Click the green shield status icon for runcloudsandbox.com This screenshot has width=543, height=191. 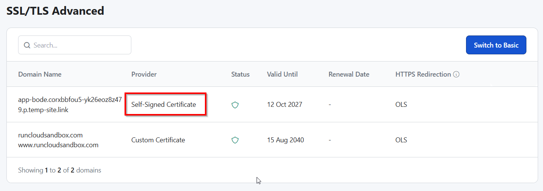[235, 140]
